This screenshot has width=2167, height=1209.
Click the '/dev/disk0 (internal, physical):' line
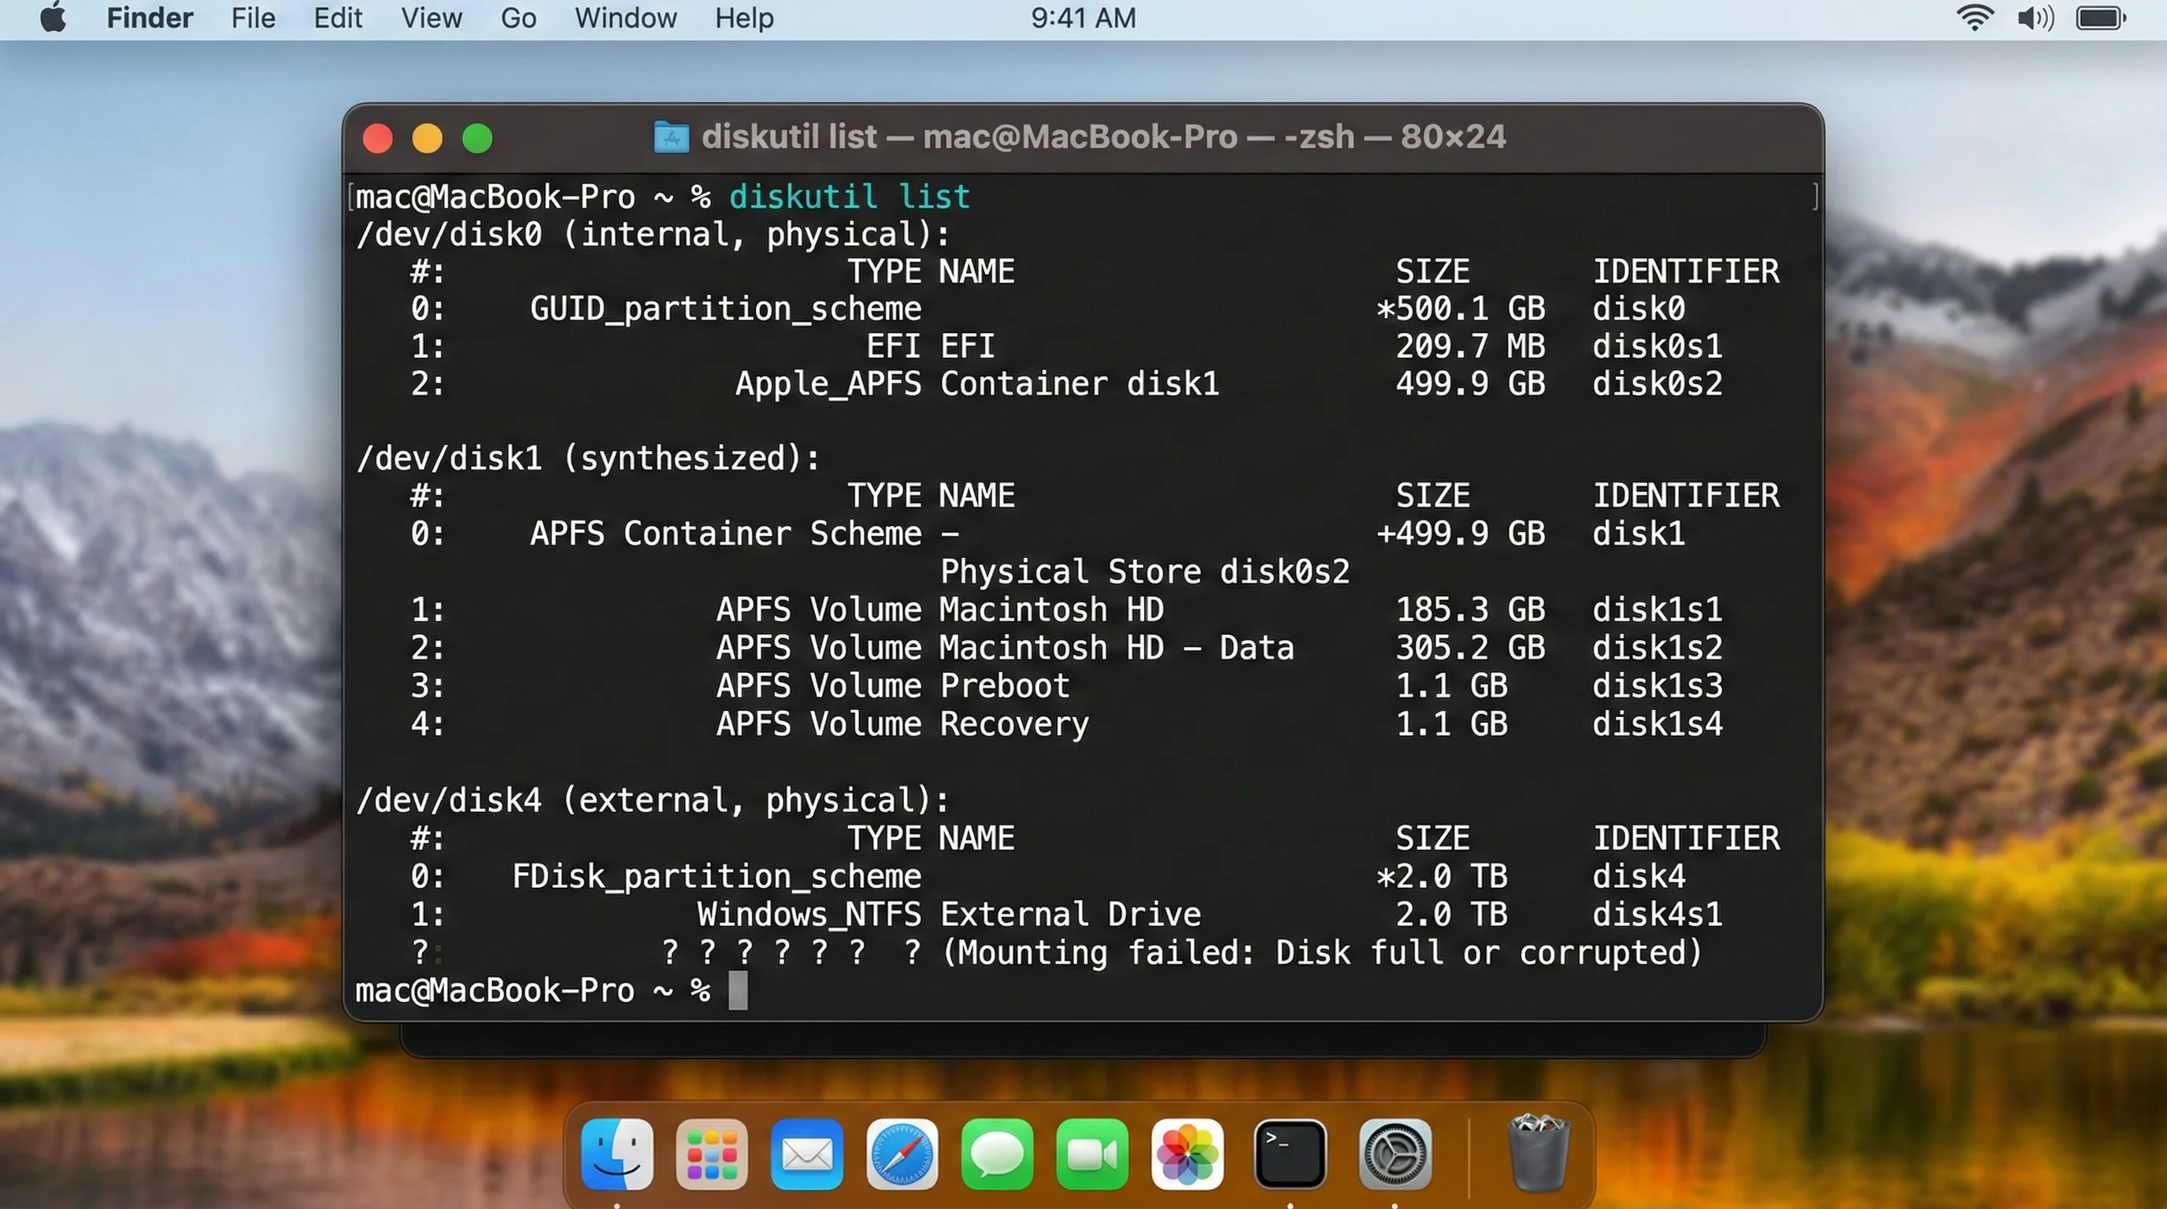pyautogui.click(x=653, y=235)
